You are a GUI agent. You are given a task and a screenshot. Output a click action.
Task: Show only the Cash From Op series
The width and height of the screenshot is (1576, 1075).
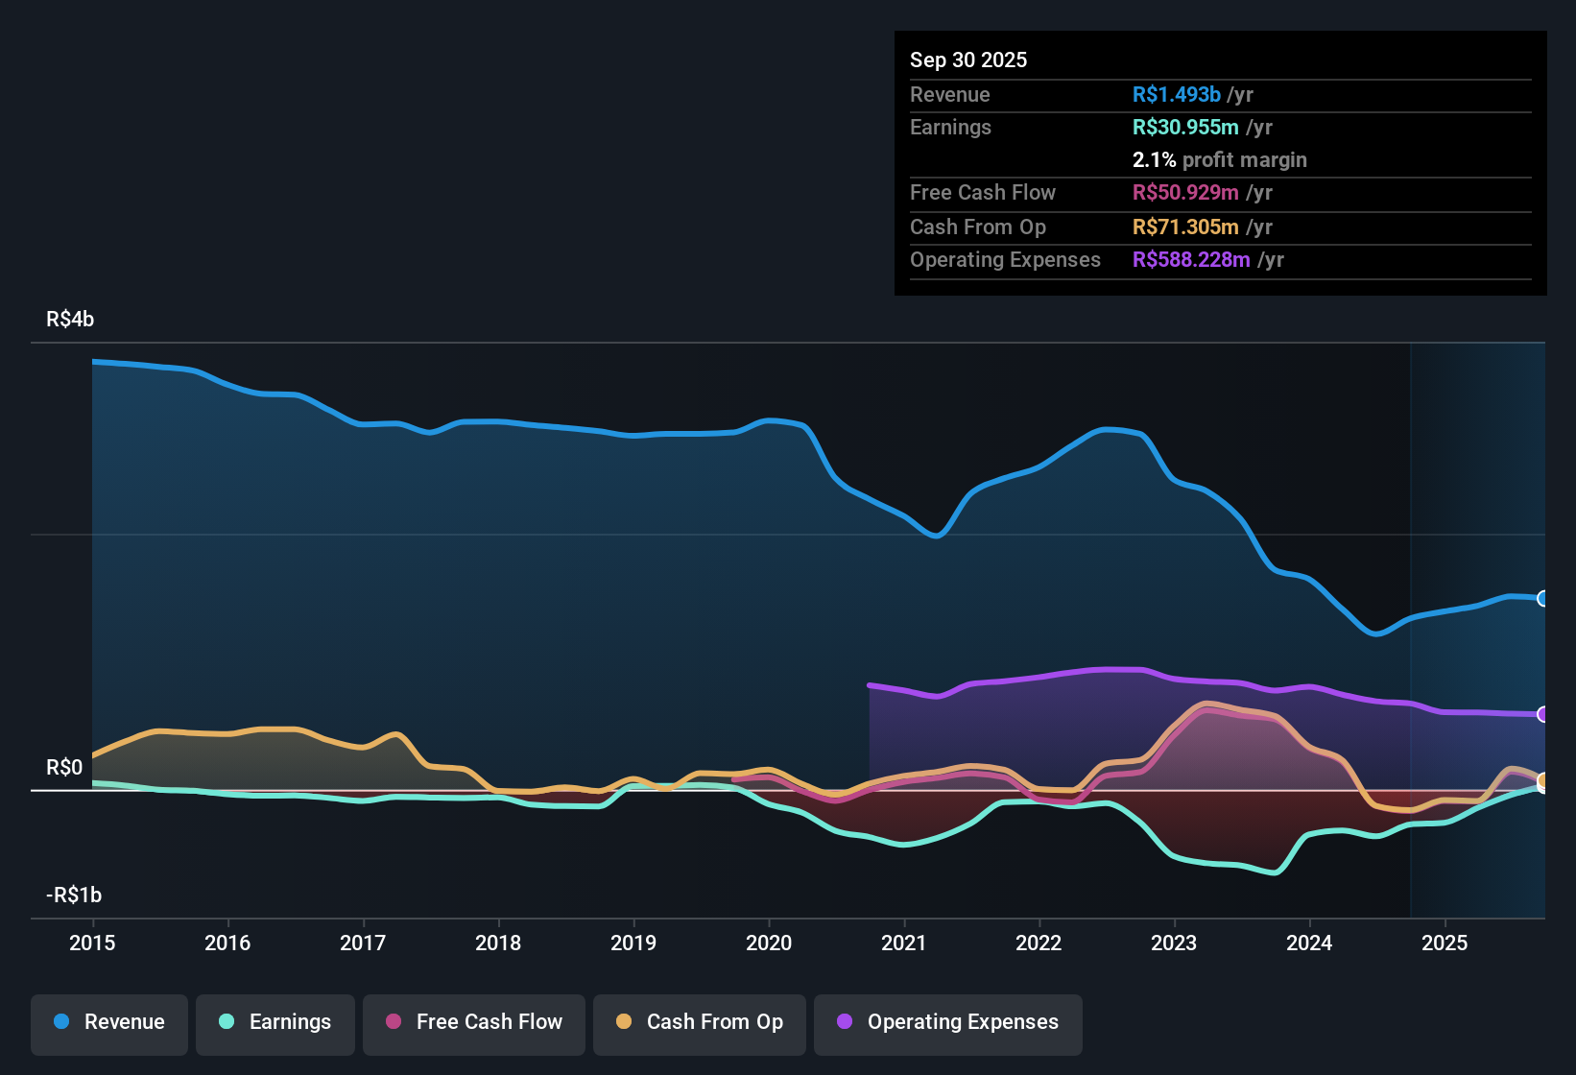pos(699,1022)
